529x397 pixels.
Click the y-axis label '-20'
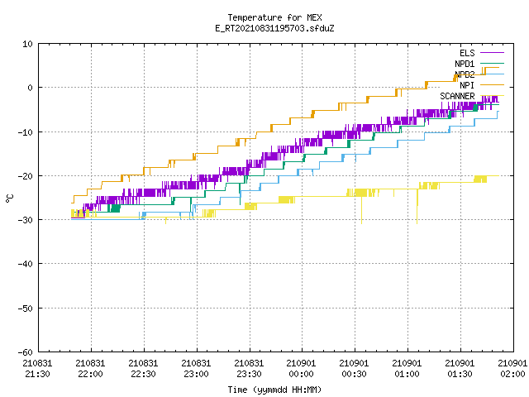click(26, 176)
